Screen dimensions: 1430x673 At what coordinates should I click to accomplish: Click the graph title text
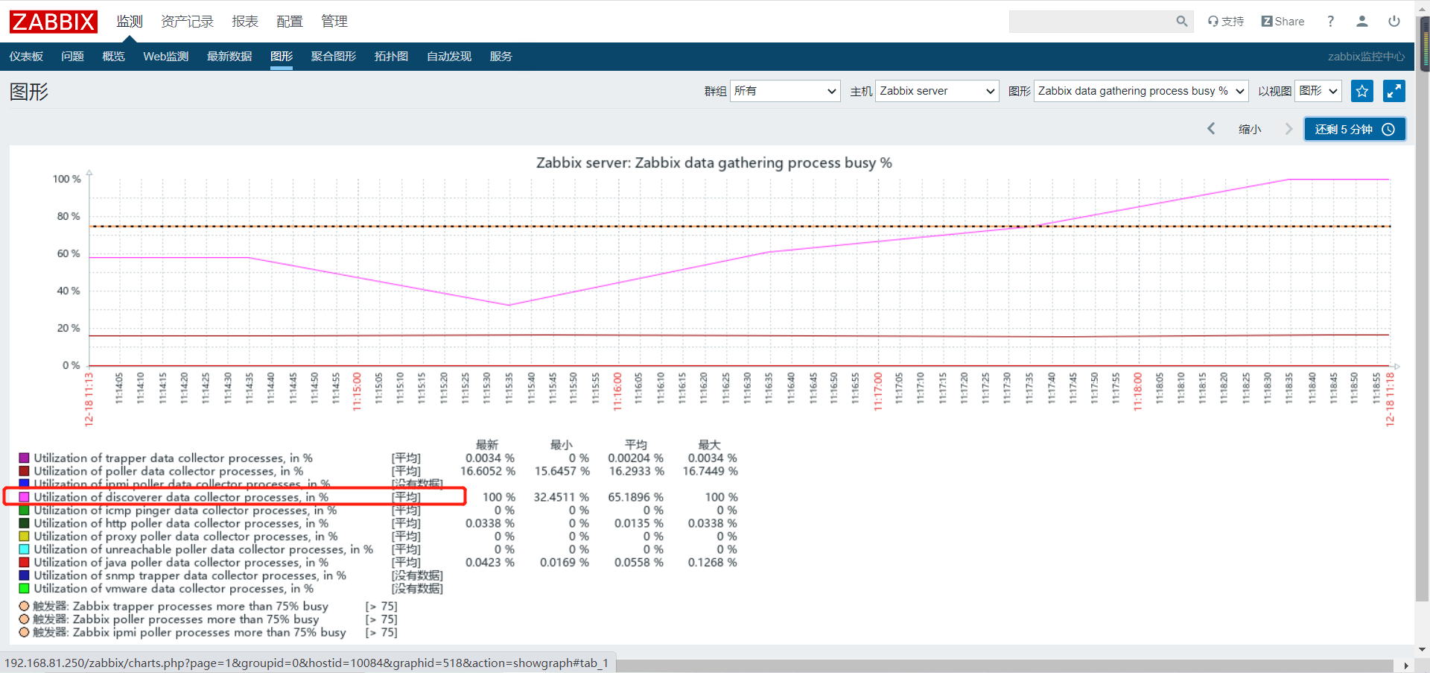coord(714,162)
